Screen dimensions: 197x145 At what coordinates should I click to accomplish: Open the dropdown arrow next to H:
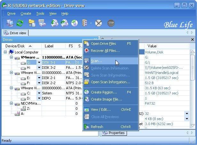point(39,68)
